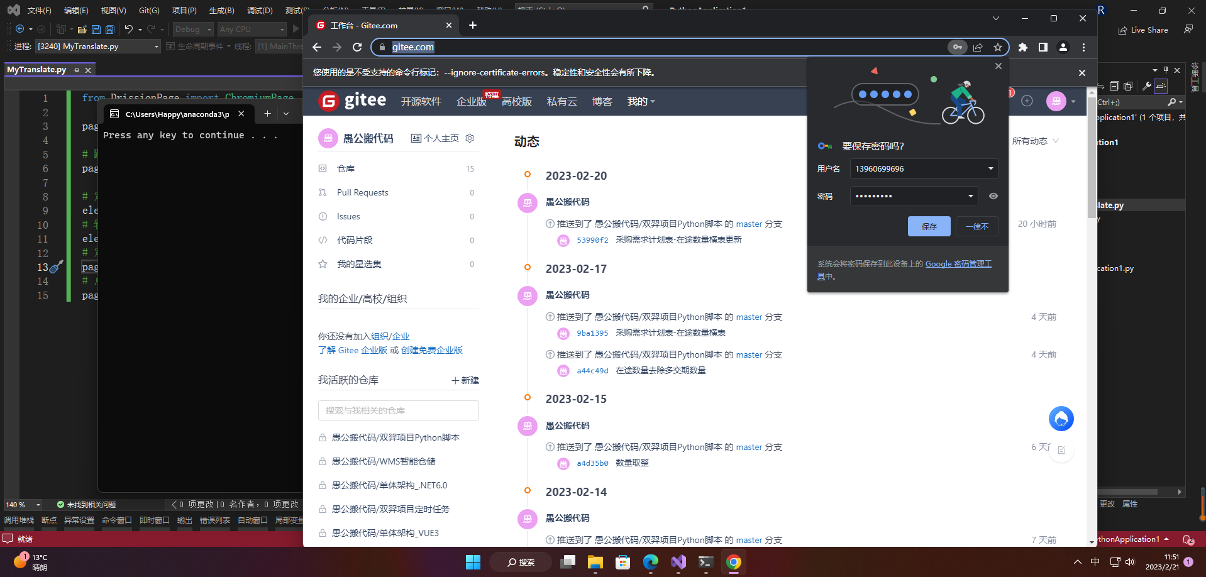
Task: Bookmark gitee.com with the star icon
Action: click(998, 47)
